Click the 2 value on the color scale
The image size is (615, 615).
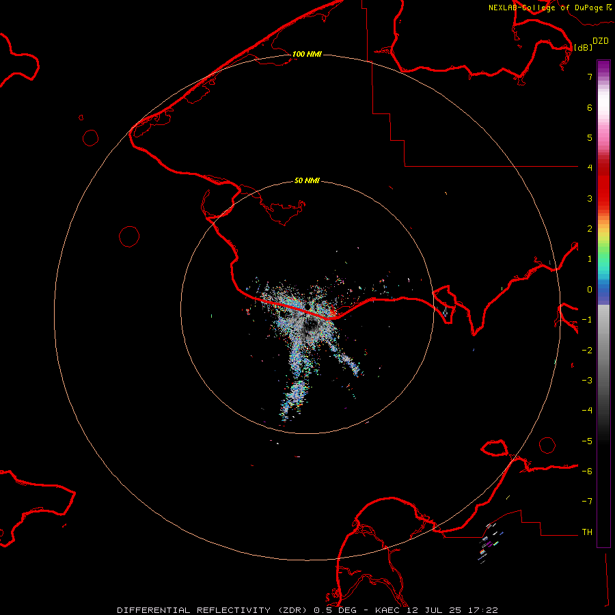point(590,229)
